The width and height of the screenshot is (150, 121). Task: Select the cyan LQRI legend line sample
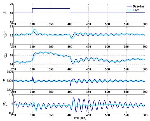click(129, 10)
